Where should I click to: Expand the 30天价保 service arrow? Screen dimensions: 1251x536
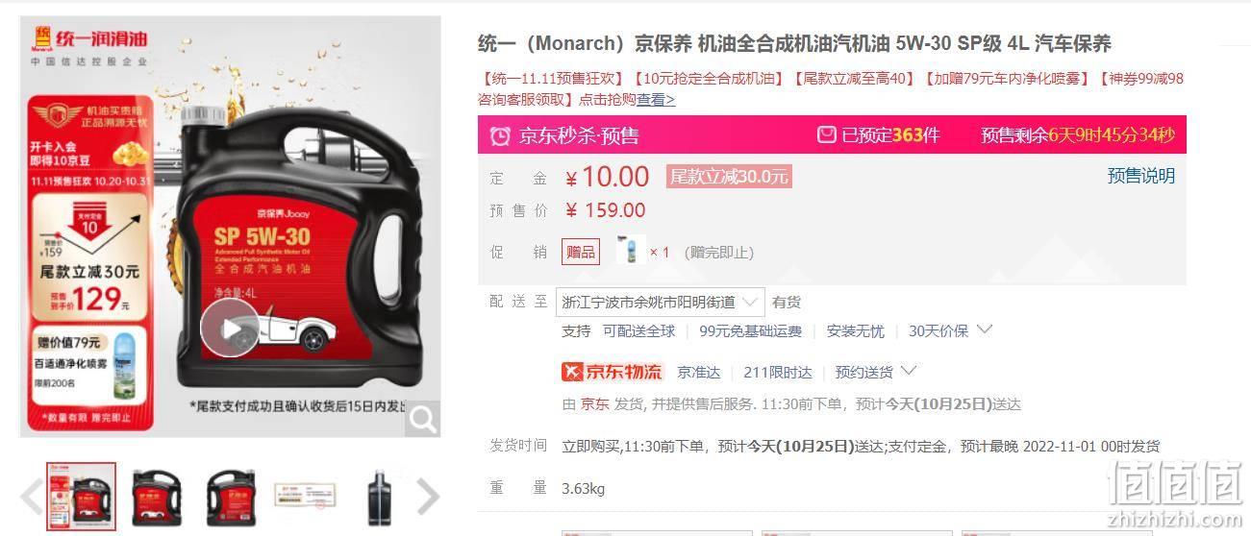click(984, 329)
